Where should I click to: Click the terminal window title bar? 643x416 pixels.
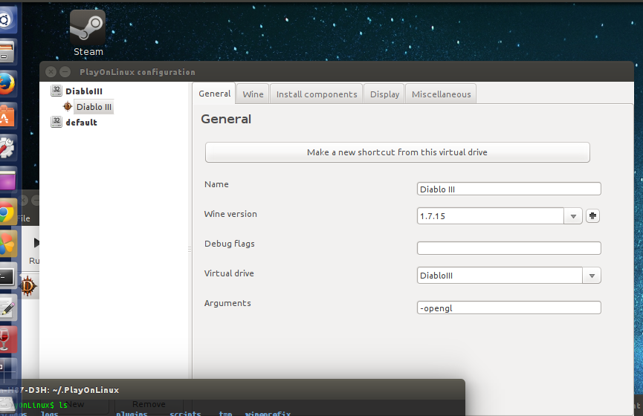click(x=242, y=390)
